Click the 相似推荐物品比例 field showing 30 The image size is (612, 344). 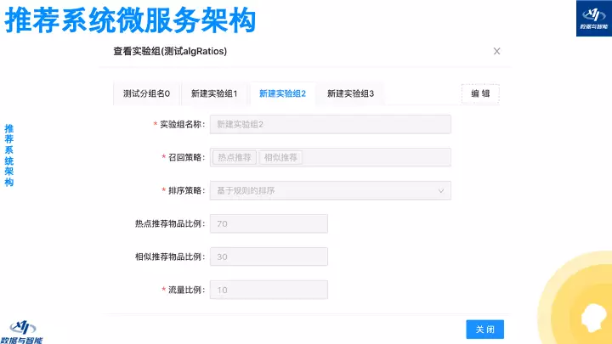269,257
